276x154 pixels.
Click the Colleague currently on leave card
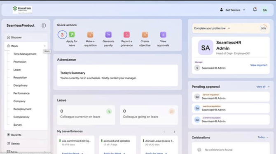86,115
